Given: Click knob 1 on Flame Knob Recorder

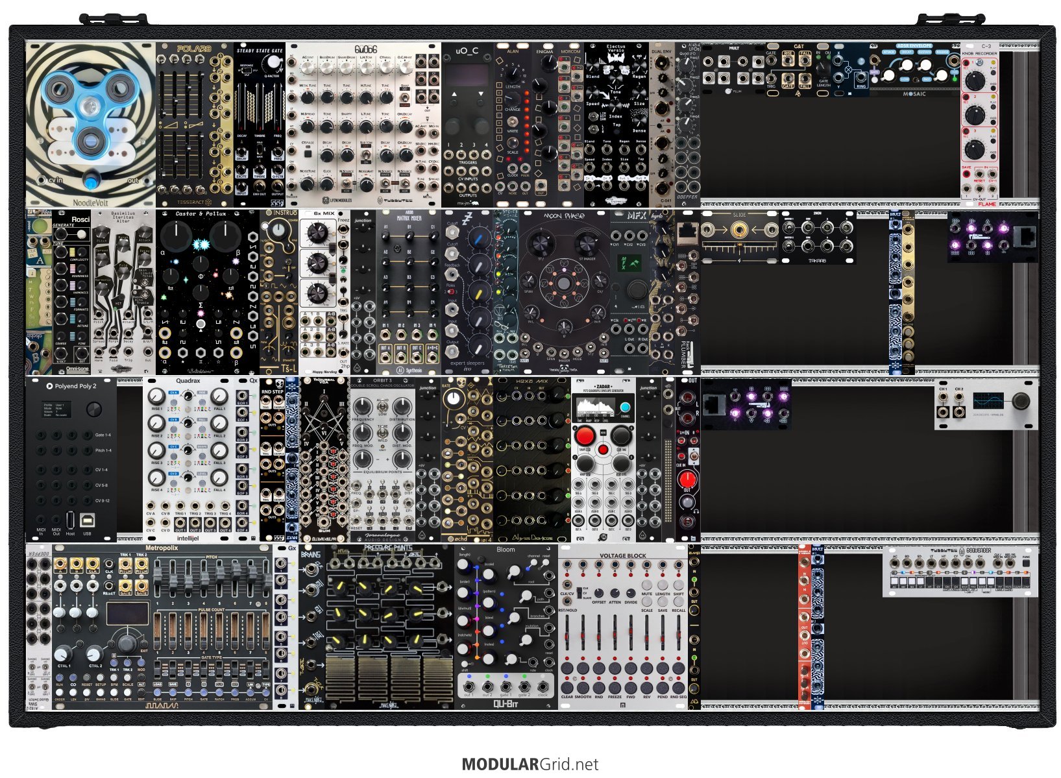Looking at the screenshot, I should (x=974, y=80).
